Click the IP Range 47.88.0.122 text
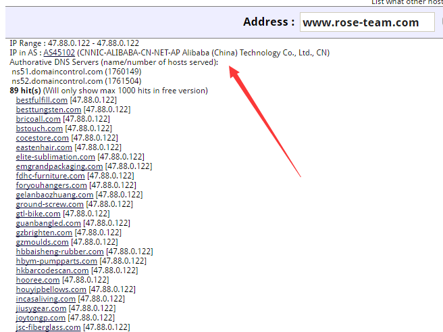 (74, 43)
